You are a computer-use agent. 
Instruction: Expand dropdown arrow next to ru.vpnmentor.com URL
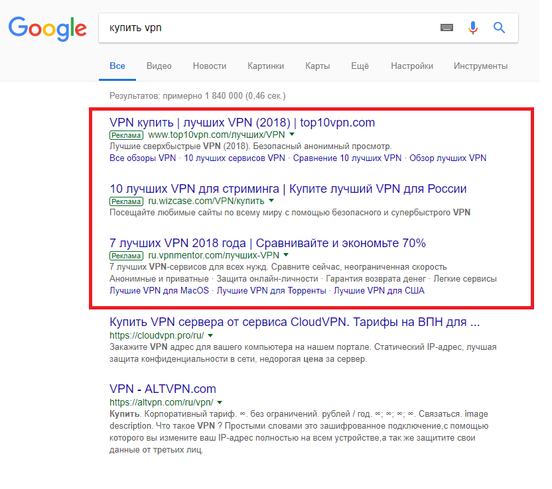286,255
